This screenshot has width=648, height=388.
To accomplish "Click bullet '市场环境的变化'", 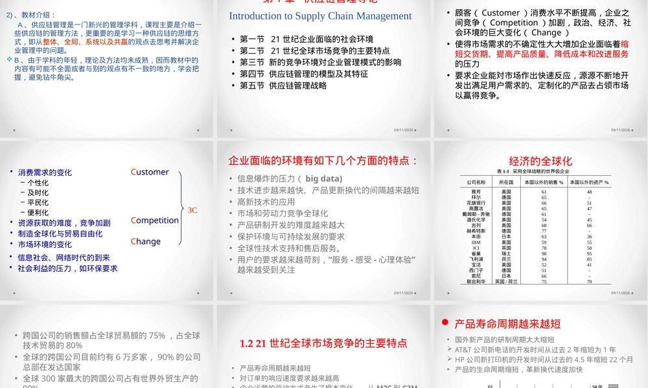I will tap(45, 244).
